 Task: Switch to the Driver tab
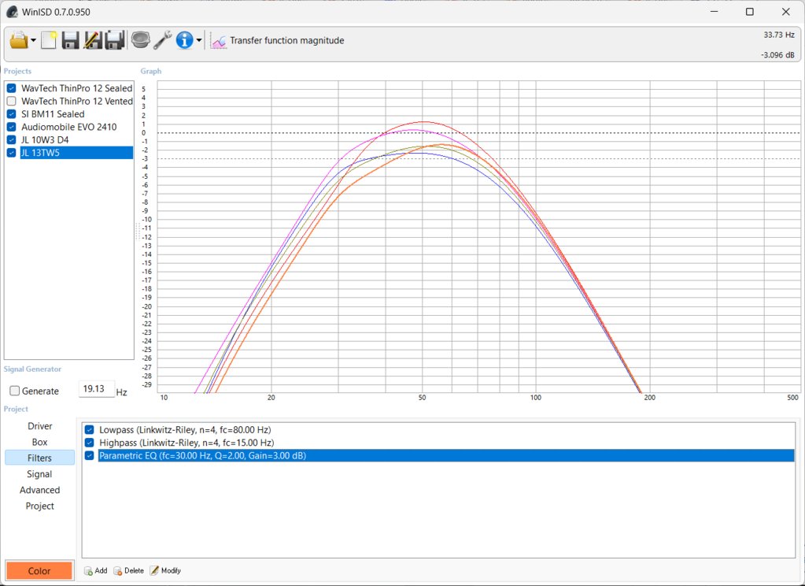pyautogui.click(x=40, y=426)
